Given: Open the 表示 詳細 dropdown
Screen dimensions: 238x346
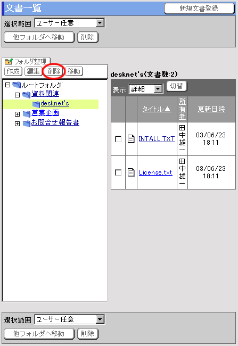Looking at the screenshot, I should pyautogui.click(x=146, y=89).
